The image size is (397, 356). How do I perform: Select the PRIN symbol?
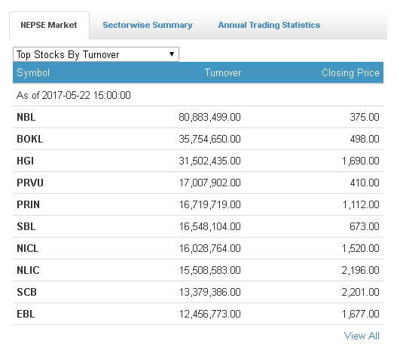click(28, 204)
